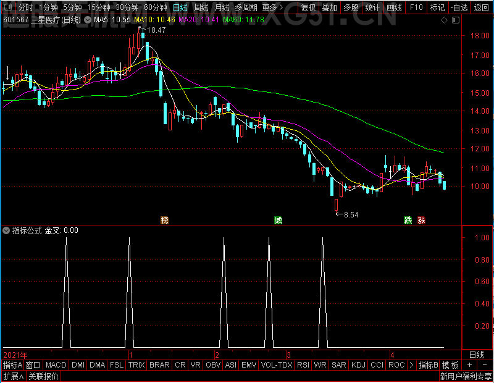This screenshot has height=383, width=494.
Task: Click the orange 榜 marker badge
Action: pos(164,220)
